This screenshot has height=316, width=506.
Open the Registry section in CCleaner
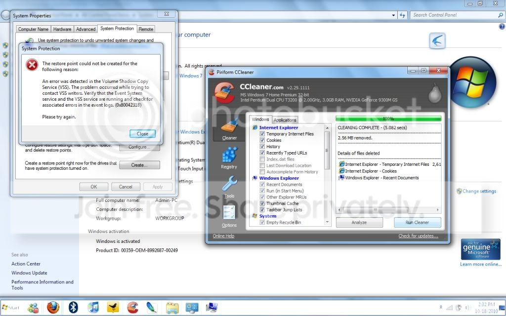[x=229, y=158]
